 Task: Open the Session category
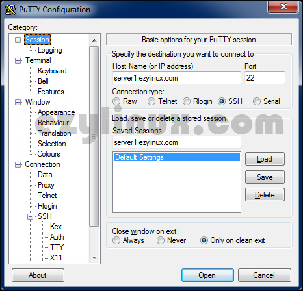37,40
